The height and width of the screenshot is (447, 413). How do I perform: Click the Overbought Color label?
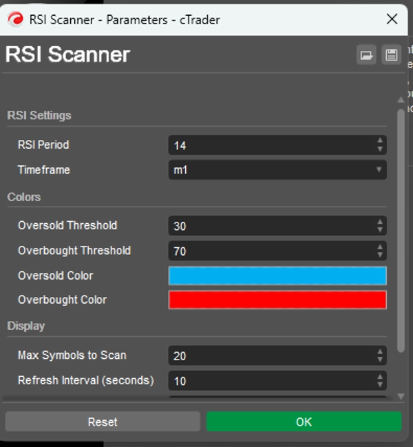coord(63,300)
